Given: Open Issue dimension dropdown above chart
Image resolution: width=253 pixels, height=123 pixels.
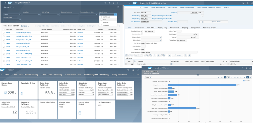Looking at the screenshot, I should pos(149,77).
